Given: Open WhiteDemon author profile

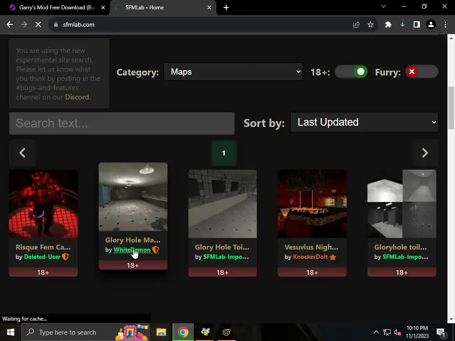Looking at the screenshot, I should pos(132,250).
